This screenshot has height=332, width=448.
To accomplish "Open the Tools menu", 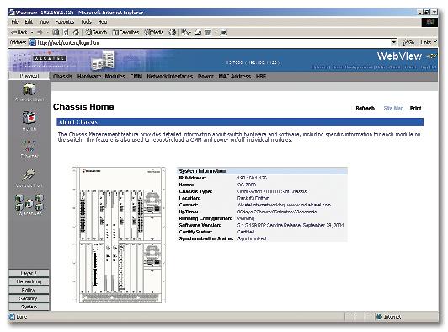I will (86, 22).
